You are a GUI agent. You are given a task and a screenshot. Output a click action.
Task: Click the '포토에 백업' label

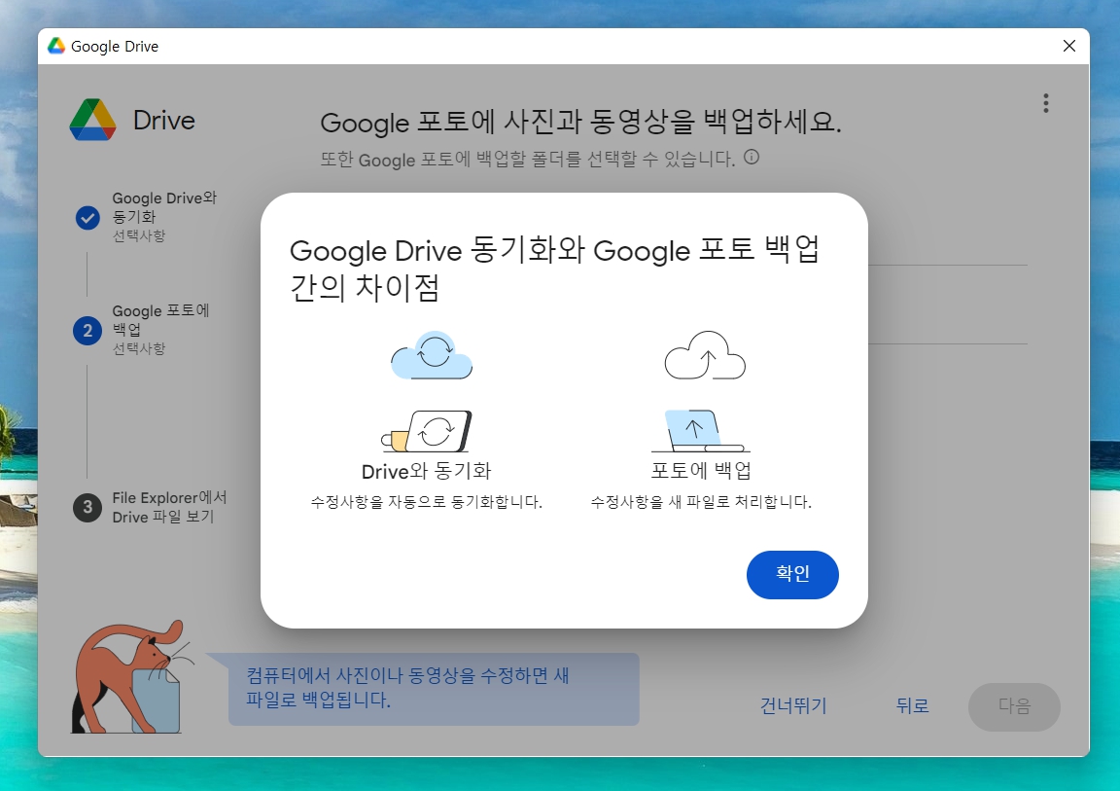click(x=701, y=471)
